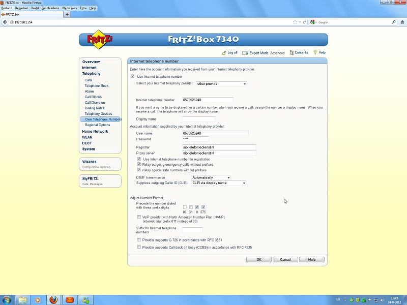
Task: Click the Google search engine icon
Action: pos(312,22)
